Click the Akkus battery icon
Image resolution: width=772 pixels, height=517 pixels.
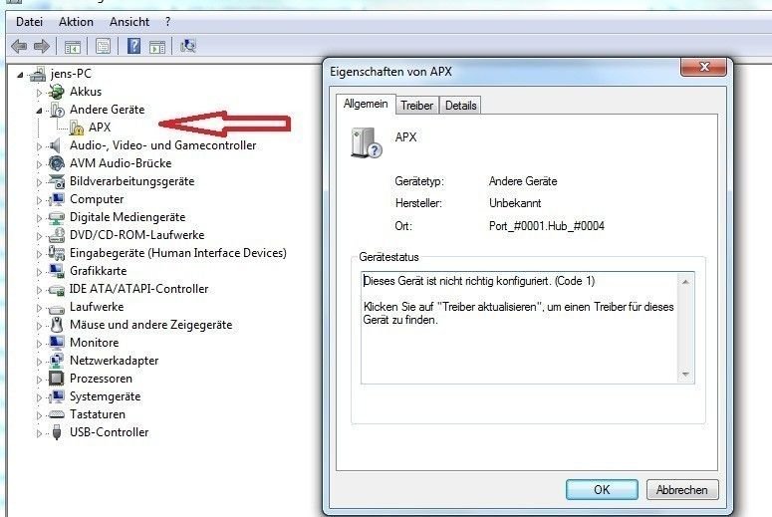point(57,92)
